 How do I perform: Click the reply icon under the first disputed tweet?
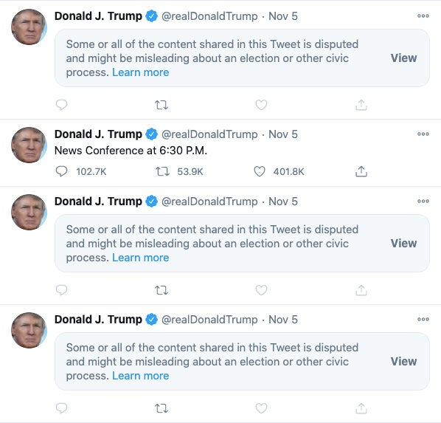pyautogui.click(x=61, y=105)
